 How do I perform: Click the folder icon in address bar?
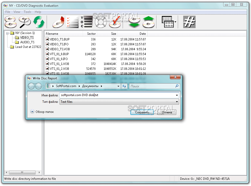coord(48,86)
